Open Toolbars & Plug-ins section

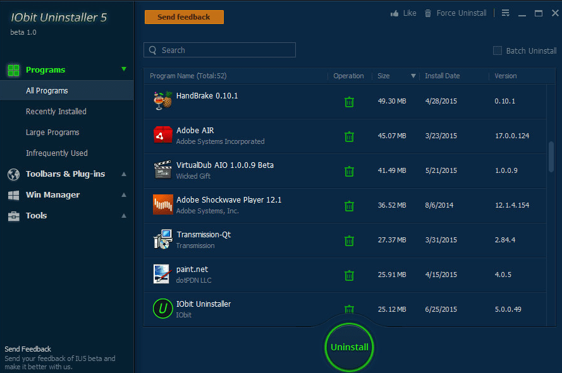coord(65,174)
